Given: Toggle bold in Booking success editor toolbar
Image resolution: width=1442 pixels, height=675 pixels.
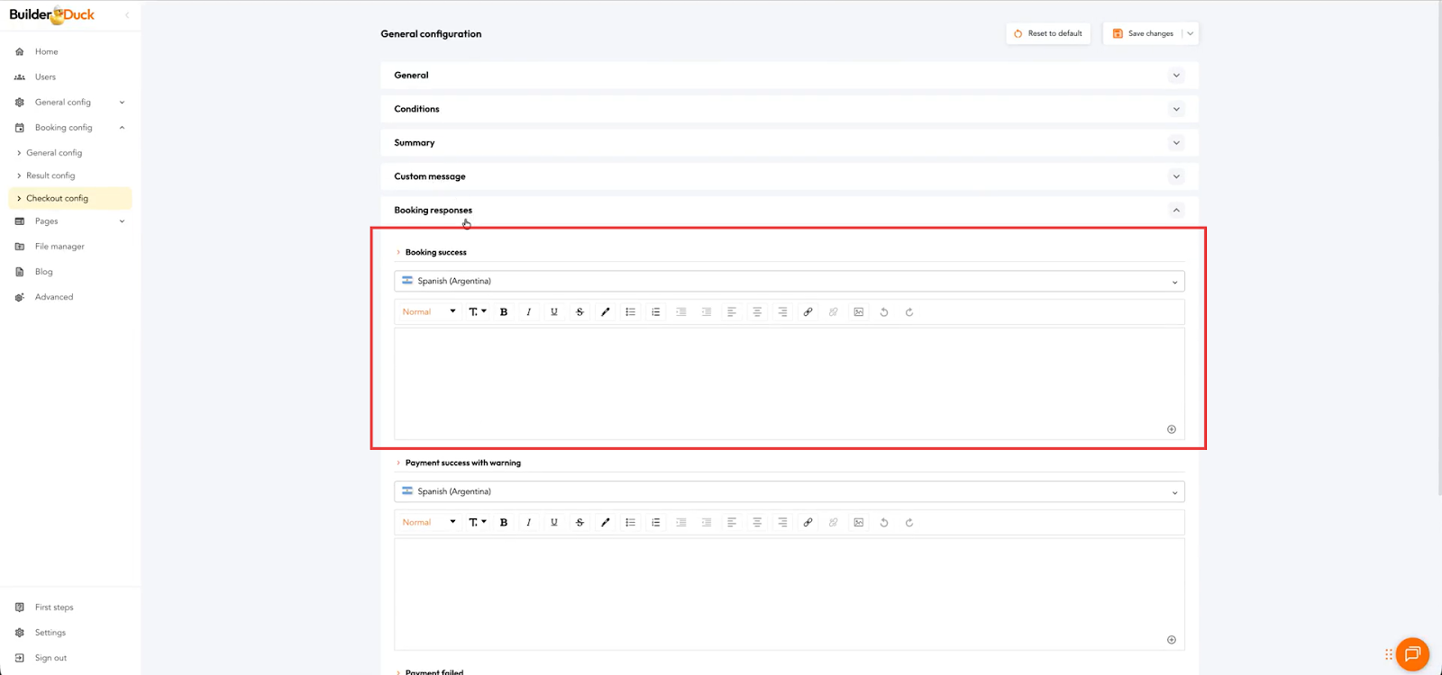Looking at the screenshot, I should [504, 312].
